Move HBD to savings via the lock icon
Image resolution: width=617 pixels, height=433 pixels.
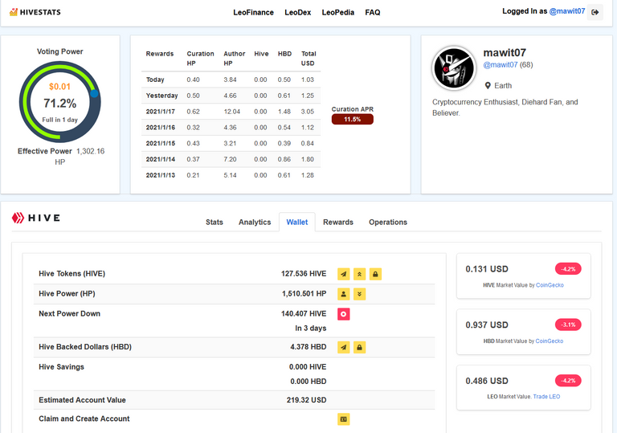tap(359, 347)
